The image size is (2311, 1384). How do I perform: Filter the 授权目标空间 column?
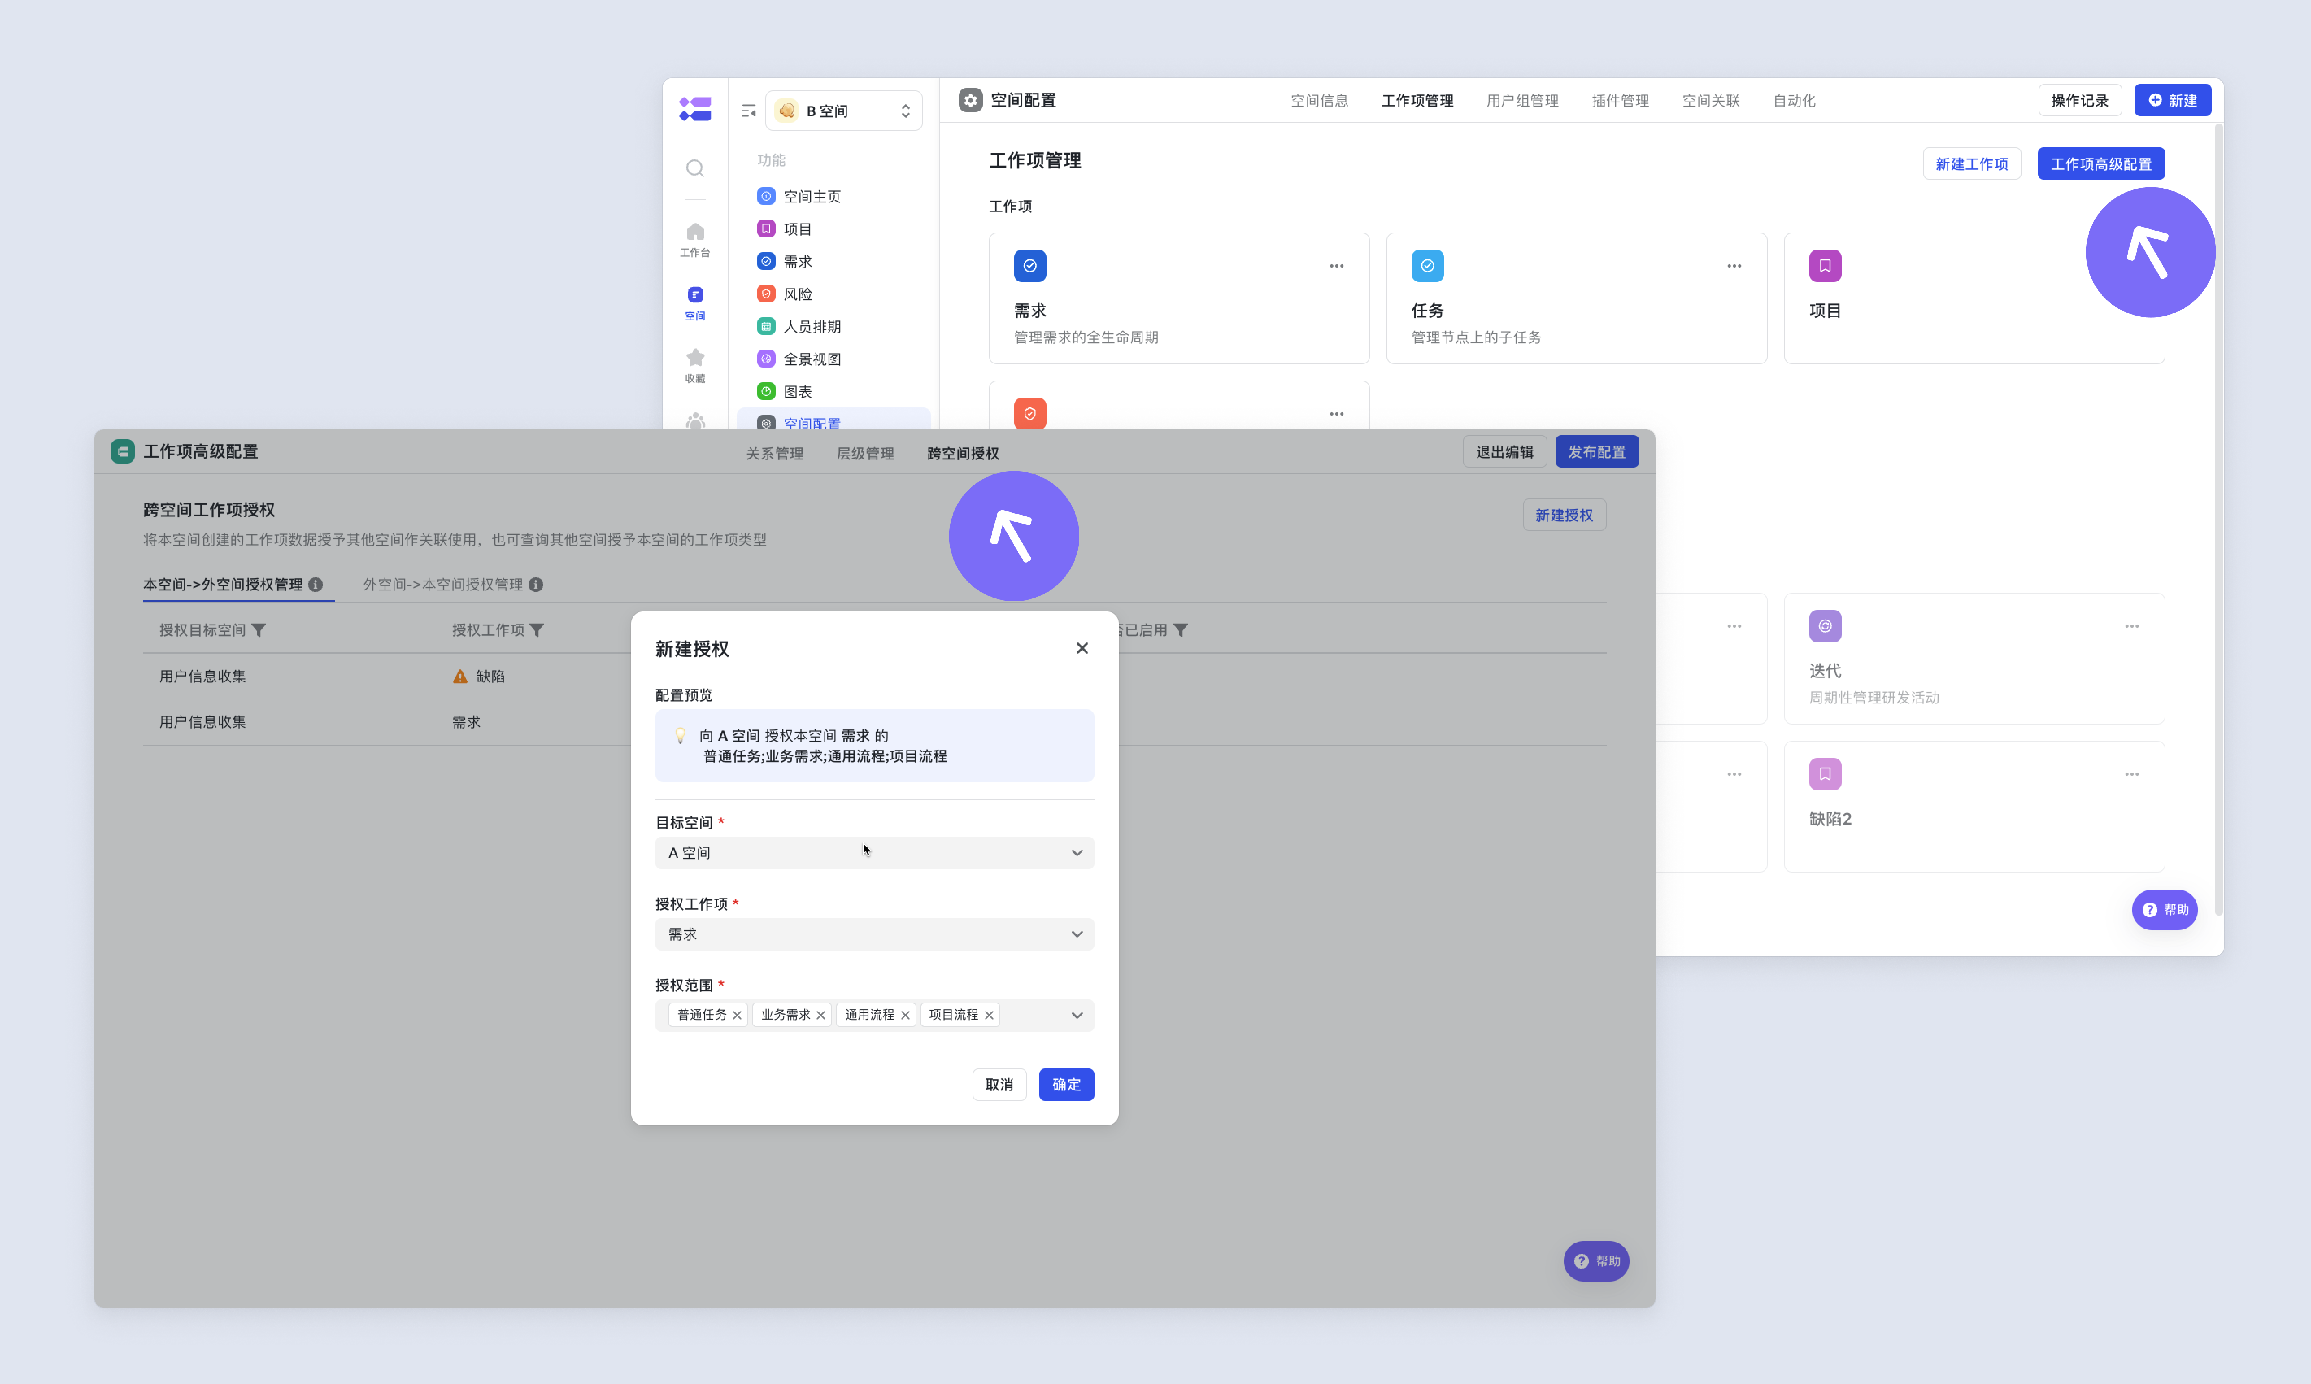(258, 631)
